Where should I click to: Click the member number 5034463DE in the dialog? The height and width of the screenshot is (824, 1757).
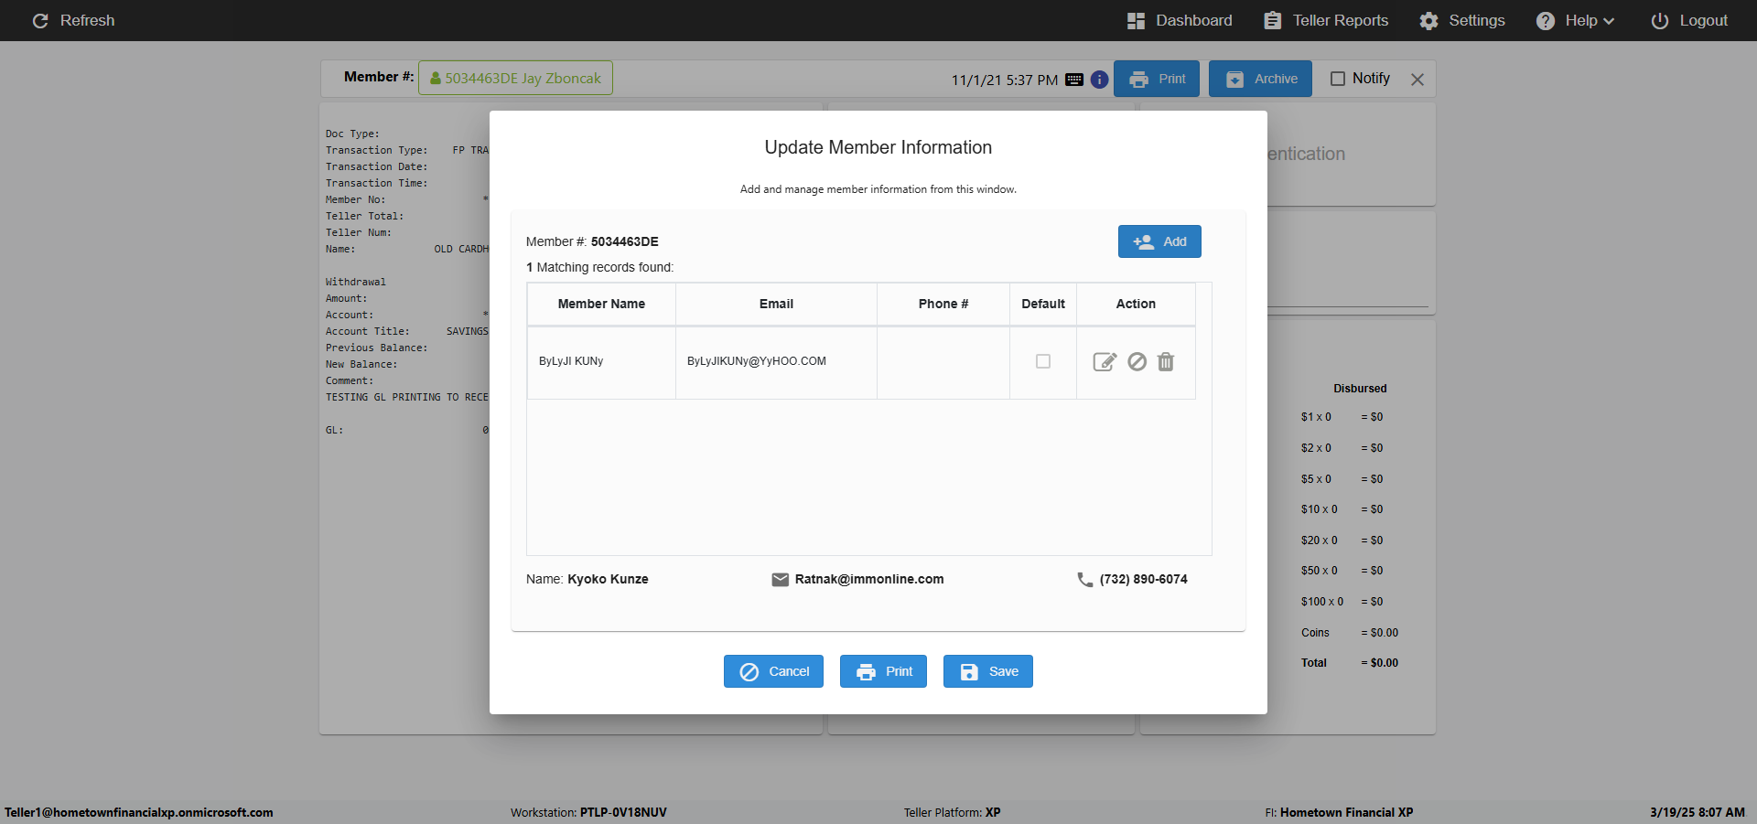pos(625,241)
